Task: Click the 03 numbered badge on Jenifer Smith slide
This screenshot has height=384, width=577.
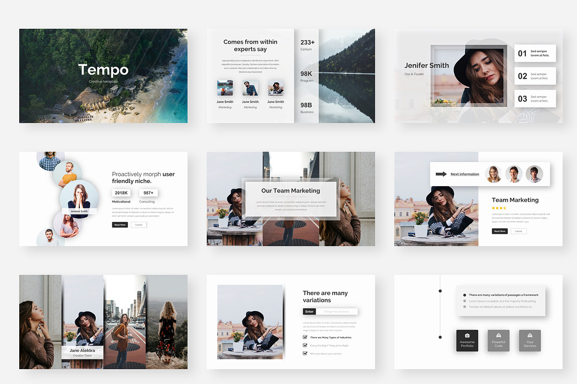Action: point(523,98)
